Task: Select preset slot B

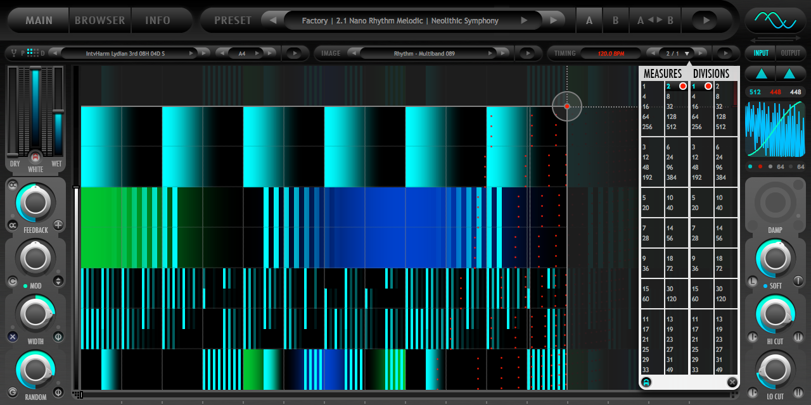Action: (615, 20)
